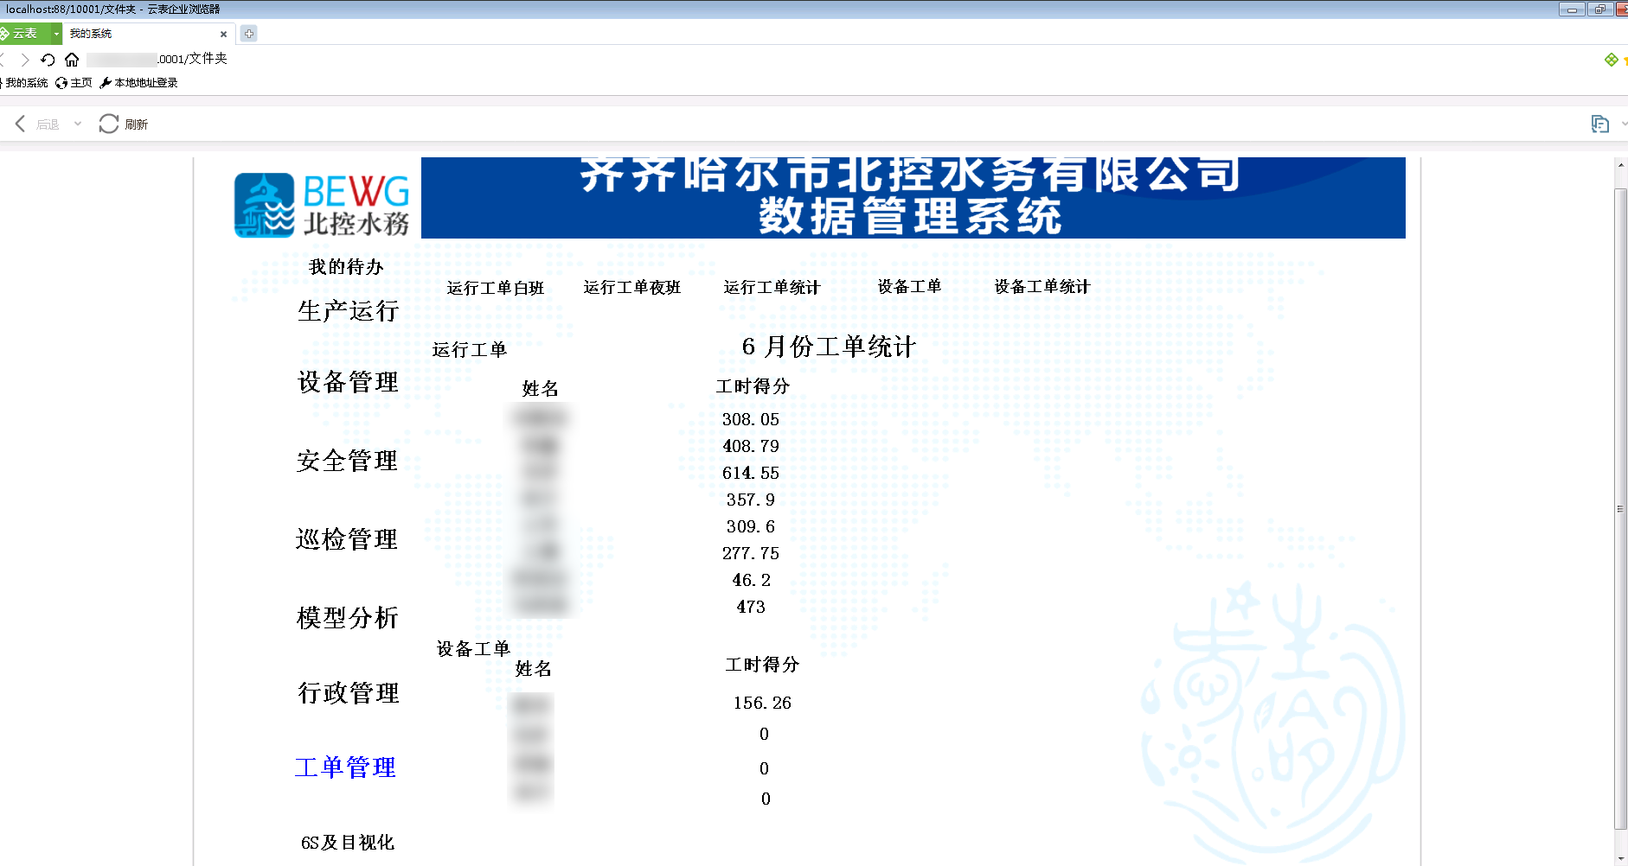Close the 我的系统 tab
Viewport: 1628px width, 866px height.
[x=223, y=35]
